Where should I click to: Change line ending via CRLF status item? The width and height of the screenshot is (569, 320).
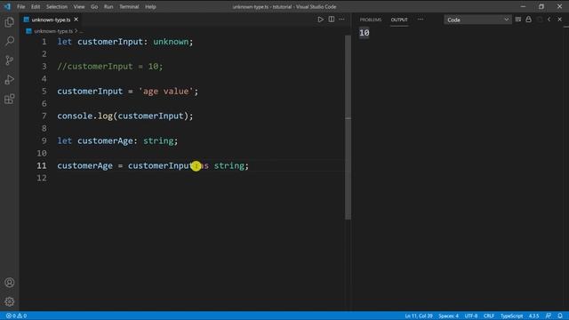click(489, 316)
